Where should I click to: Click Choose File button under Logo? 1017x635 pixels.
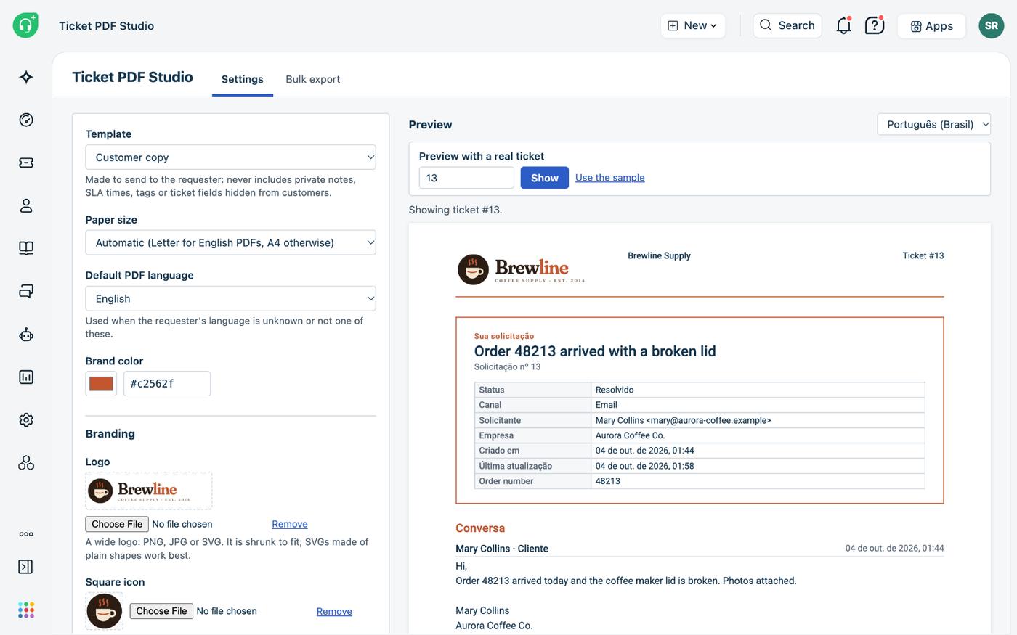[x=117, y=524]
